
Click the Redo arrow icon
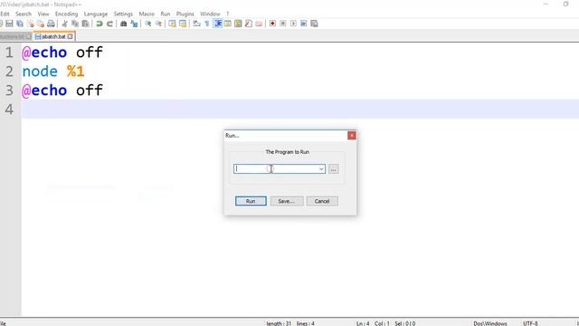(x=109, y=24)
